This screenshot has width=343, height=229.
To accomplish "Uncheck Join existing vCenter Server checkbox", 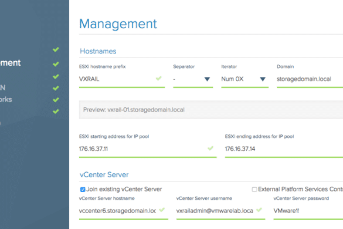I will (83, 189).
